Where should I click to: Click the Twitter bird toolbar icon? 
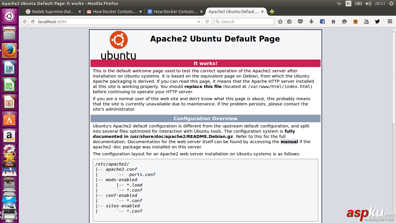(x=377, y=21)
